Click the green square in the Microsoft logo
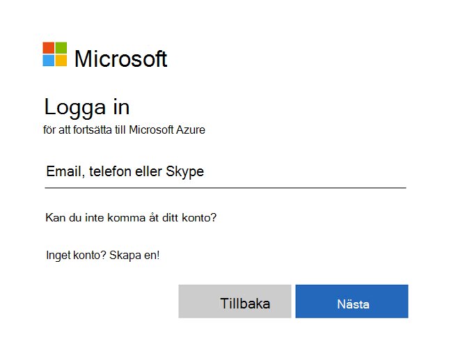Screen dimensions: 449x360 [61, 48]
